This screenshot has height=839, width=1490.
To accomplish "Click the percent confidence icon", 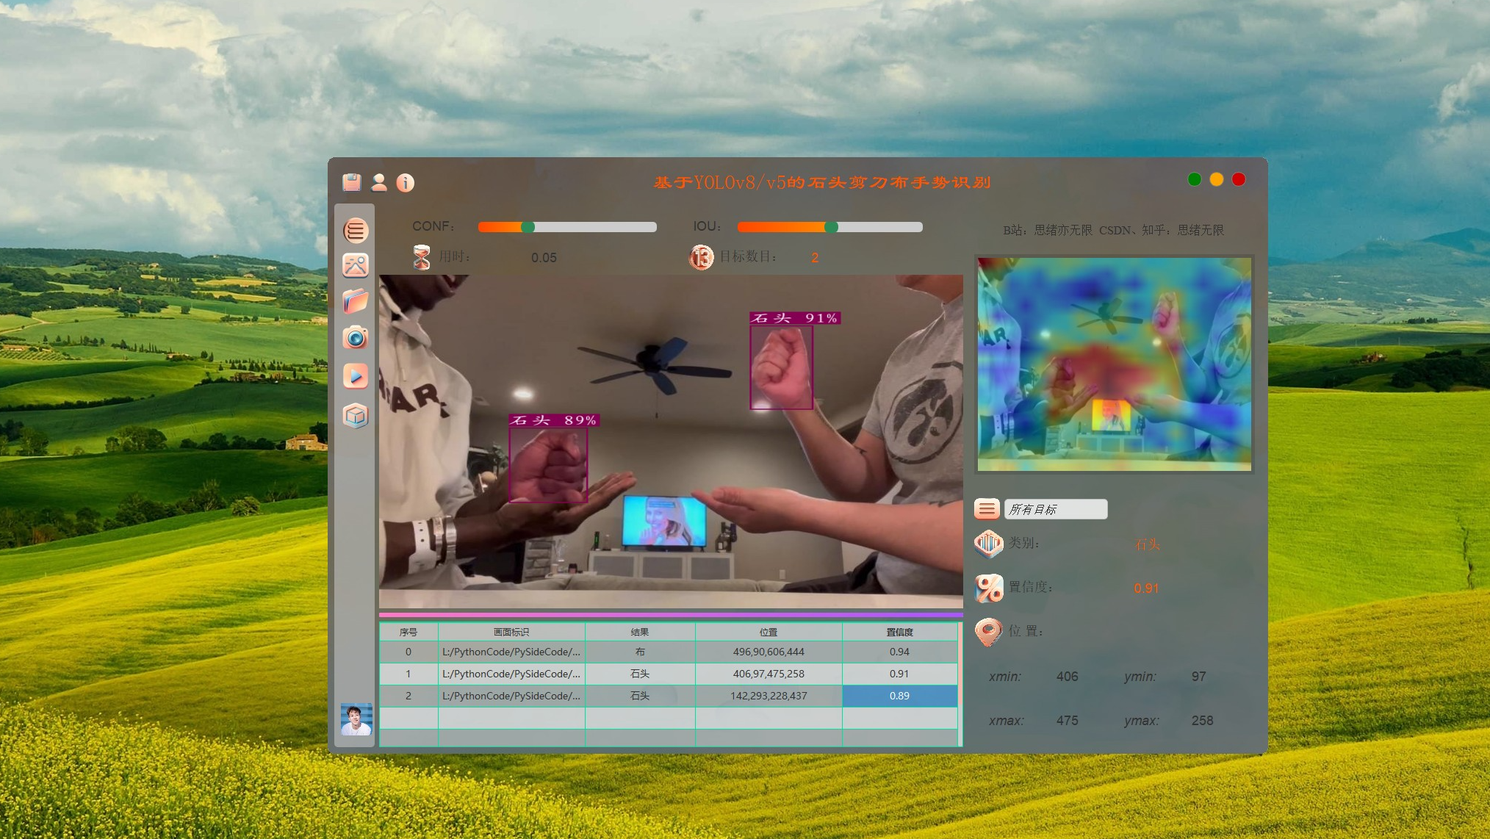I will click(x=989, y=588).
